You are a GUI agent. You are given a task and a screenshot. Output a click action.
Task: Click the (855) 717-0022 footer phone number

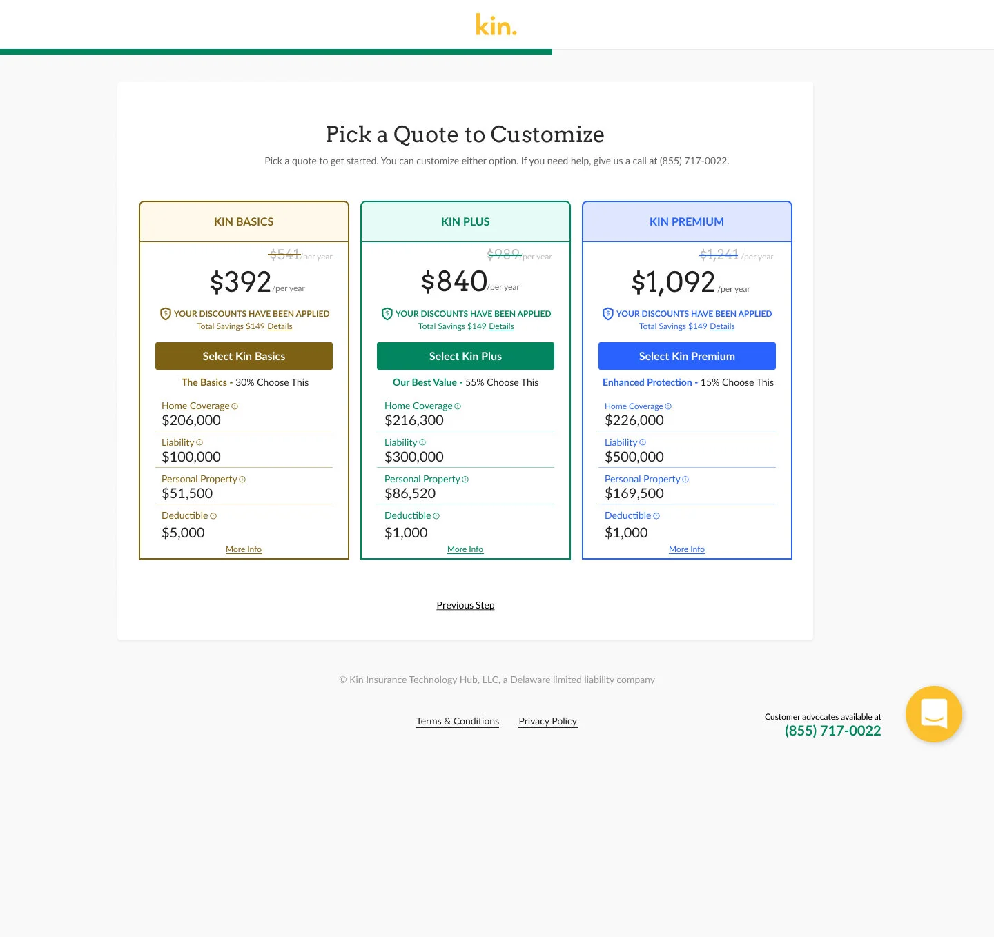(832, 731)
